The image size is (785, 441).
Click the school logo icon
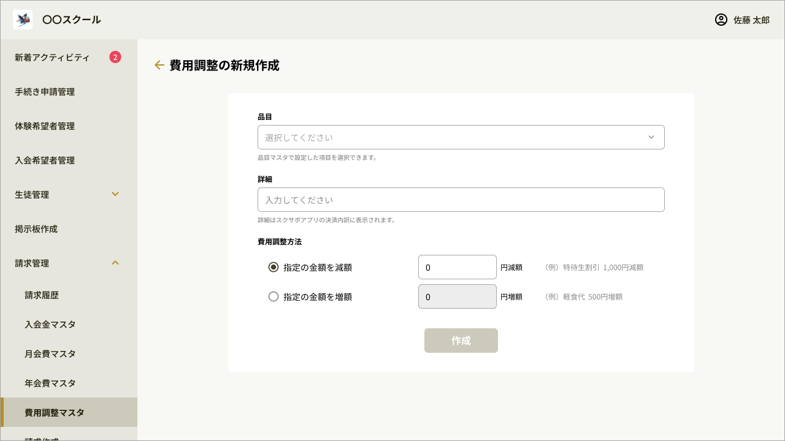click(23, 20)
